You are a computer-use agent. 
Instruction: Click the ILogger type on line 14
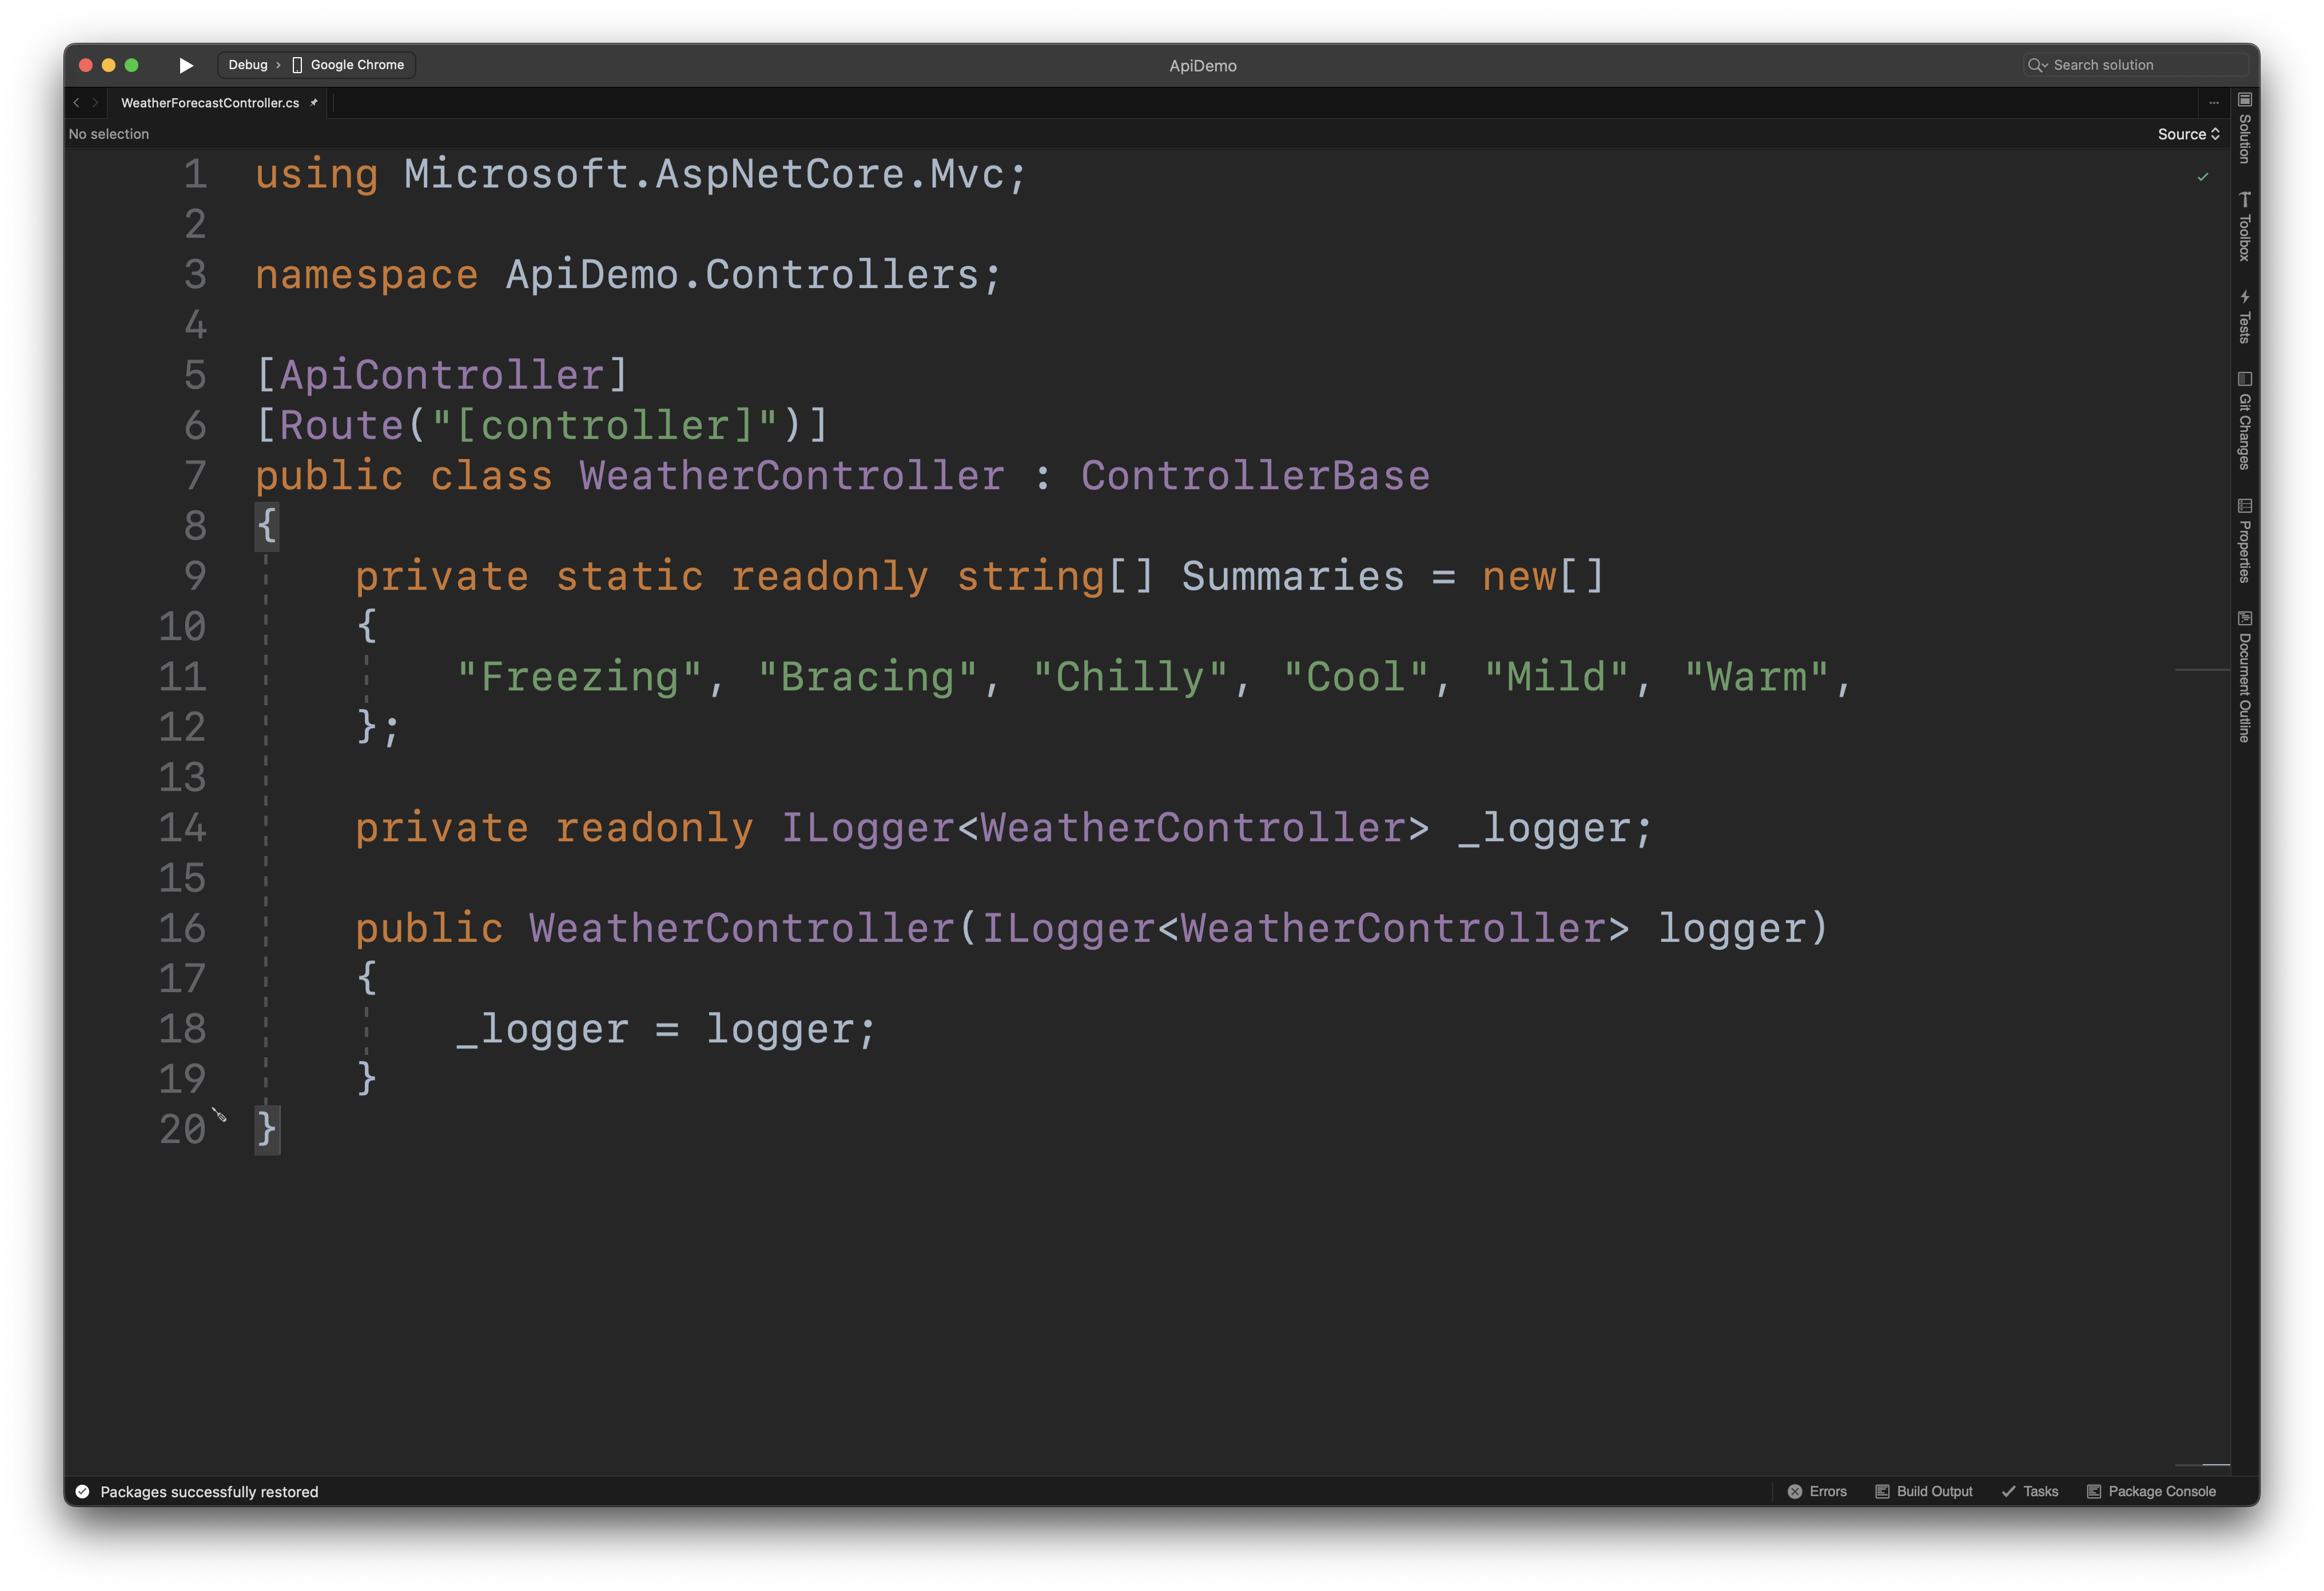point(868,829)
